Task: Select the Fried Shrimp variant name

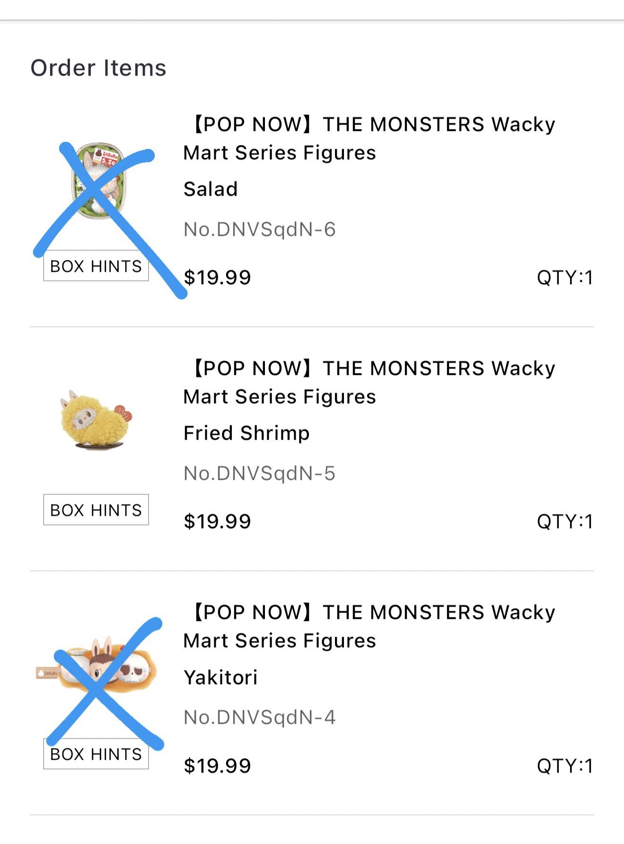Action: [x=246, y=433]
